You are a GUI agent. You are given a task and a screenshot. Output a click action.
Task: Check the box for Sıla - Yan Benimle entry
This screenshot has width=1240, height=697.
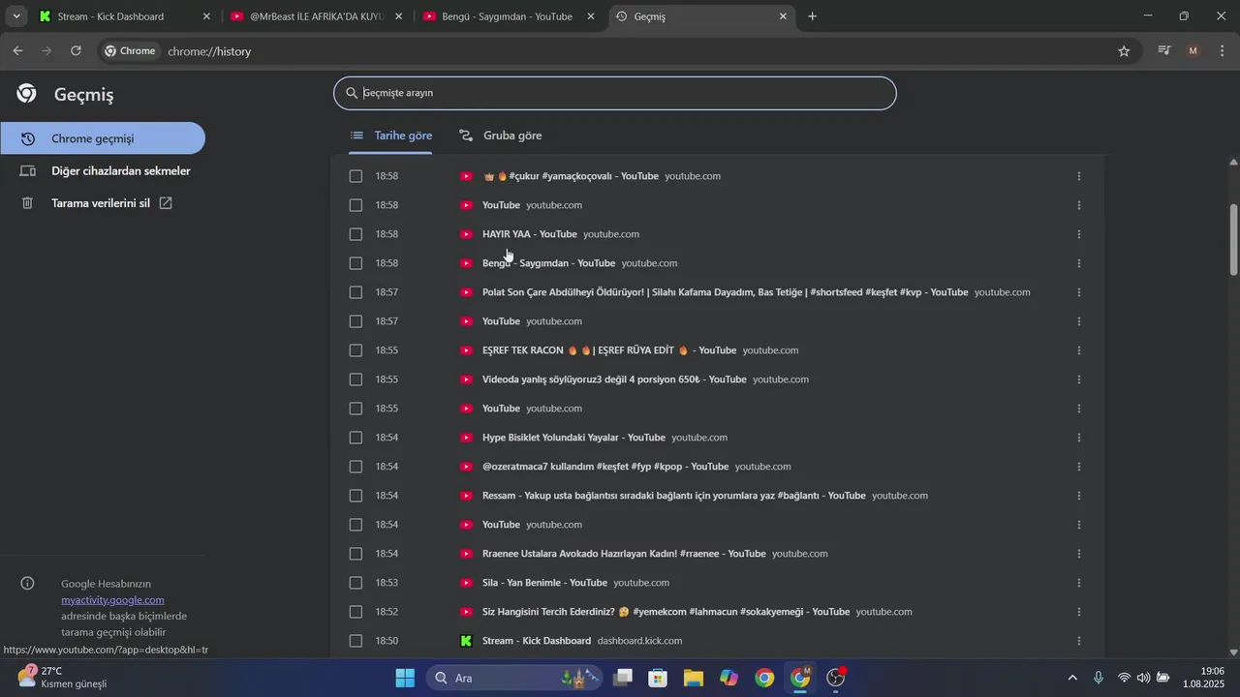point(356,583)
